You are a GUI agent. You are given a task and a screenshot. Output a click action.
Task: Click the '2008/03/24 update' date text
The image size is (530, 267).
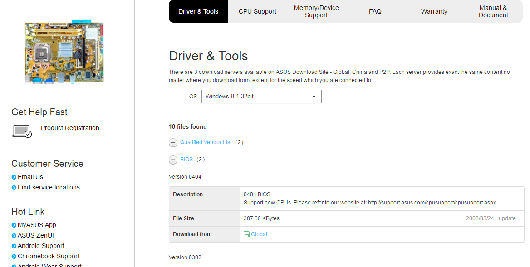point(491,218)
